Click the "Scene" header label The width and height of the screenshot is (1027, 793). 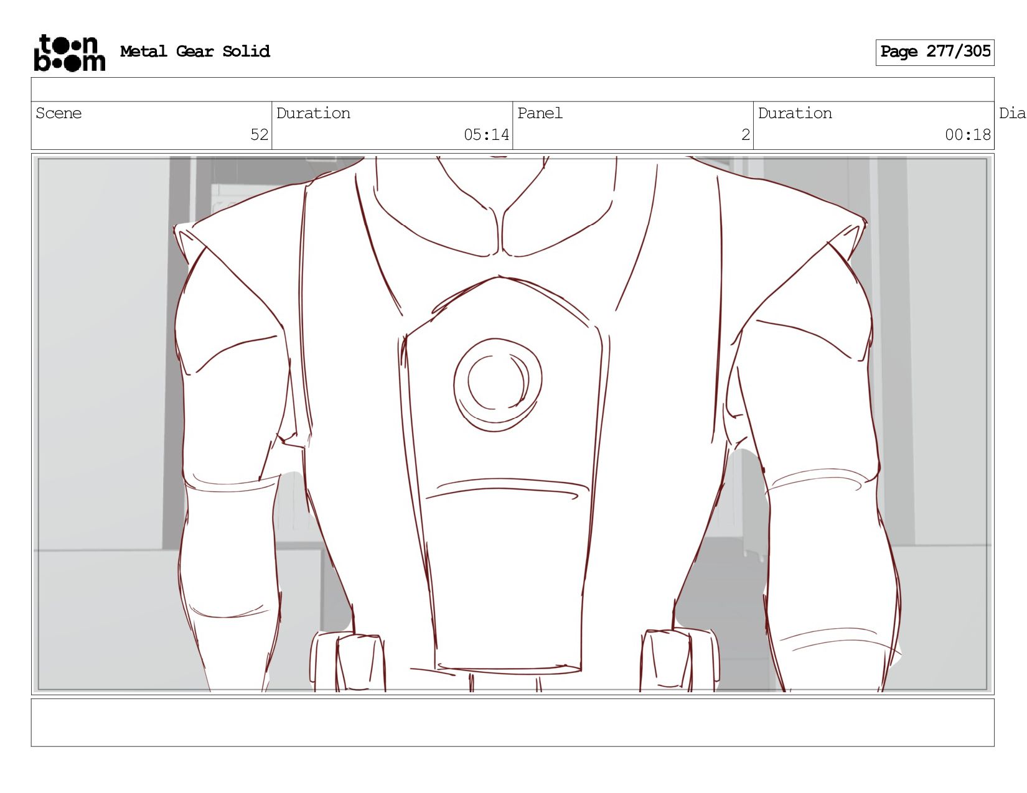coord(59,113)
